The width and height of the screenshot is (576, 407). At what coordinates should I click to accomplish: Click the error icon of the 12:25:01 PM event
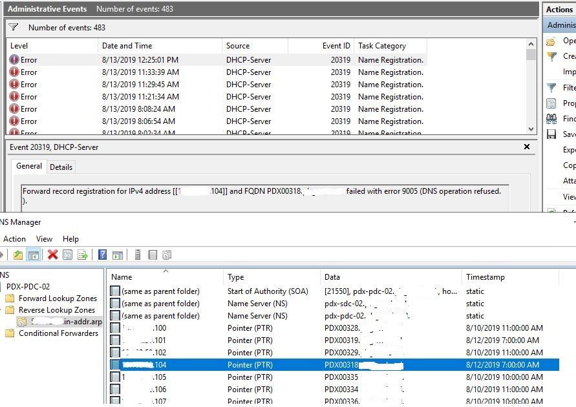point(14,59)
